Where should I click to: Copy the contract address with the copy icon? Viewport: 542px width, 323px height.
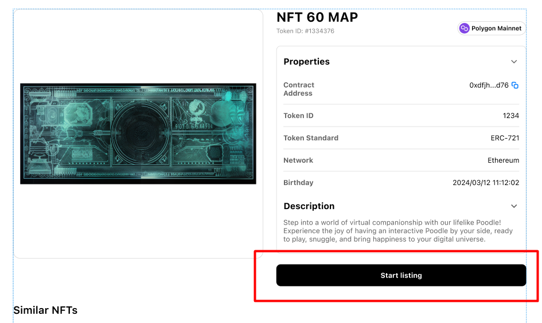pyautogui.click(x=515, y=85)
